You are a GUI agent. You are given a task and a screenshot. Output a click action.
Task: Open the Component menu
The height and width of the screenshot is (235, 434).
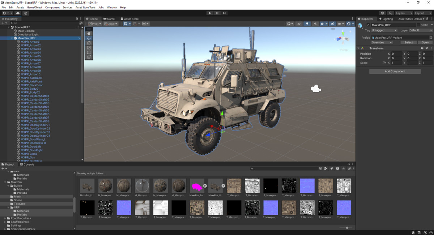click(52, 7)
